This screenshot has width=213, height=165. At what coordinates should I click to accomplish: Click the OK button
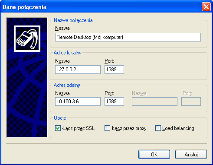[154, 155]
